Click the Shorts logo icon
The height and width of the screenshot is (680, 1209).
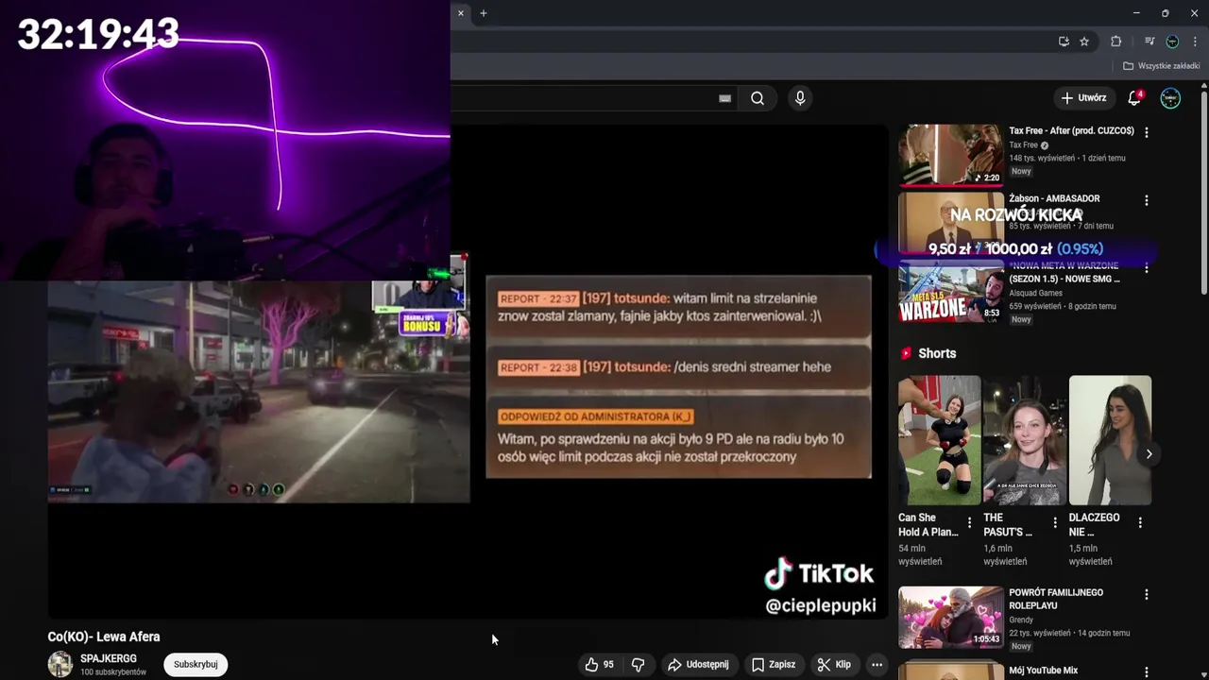click(x=906, y=353)
